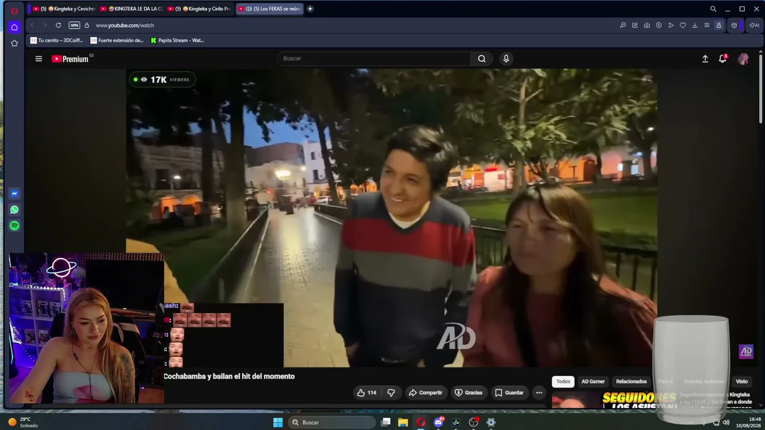Click the Compartir share button

coord(426,392)
